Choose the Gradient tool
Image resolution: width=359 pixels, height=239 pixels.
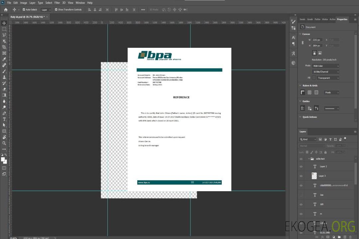tap(4, 95)
